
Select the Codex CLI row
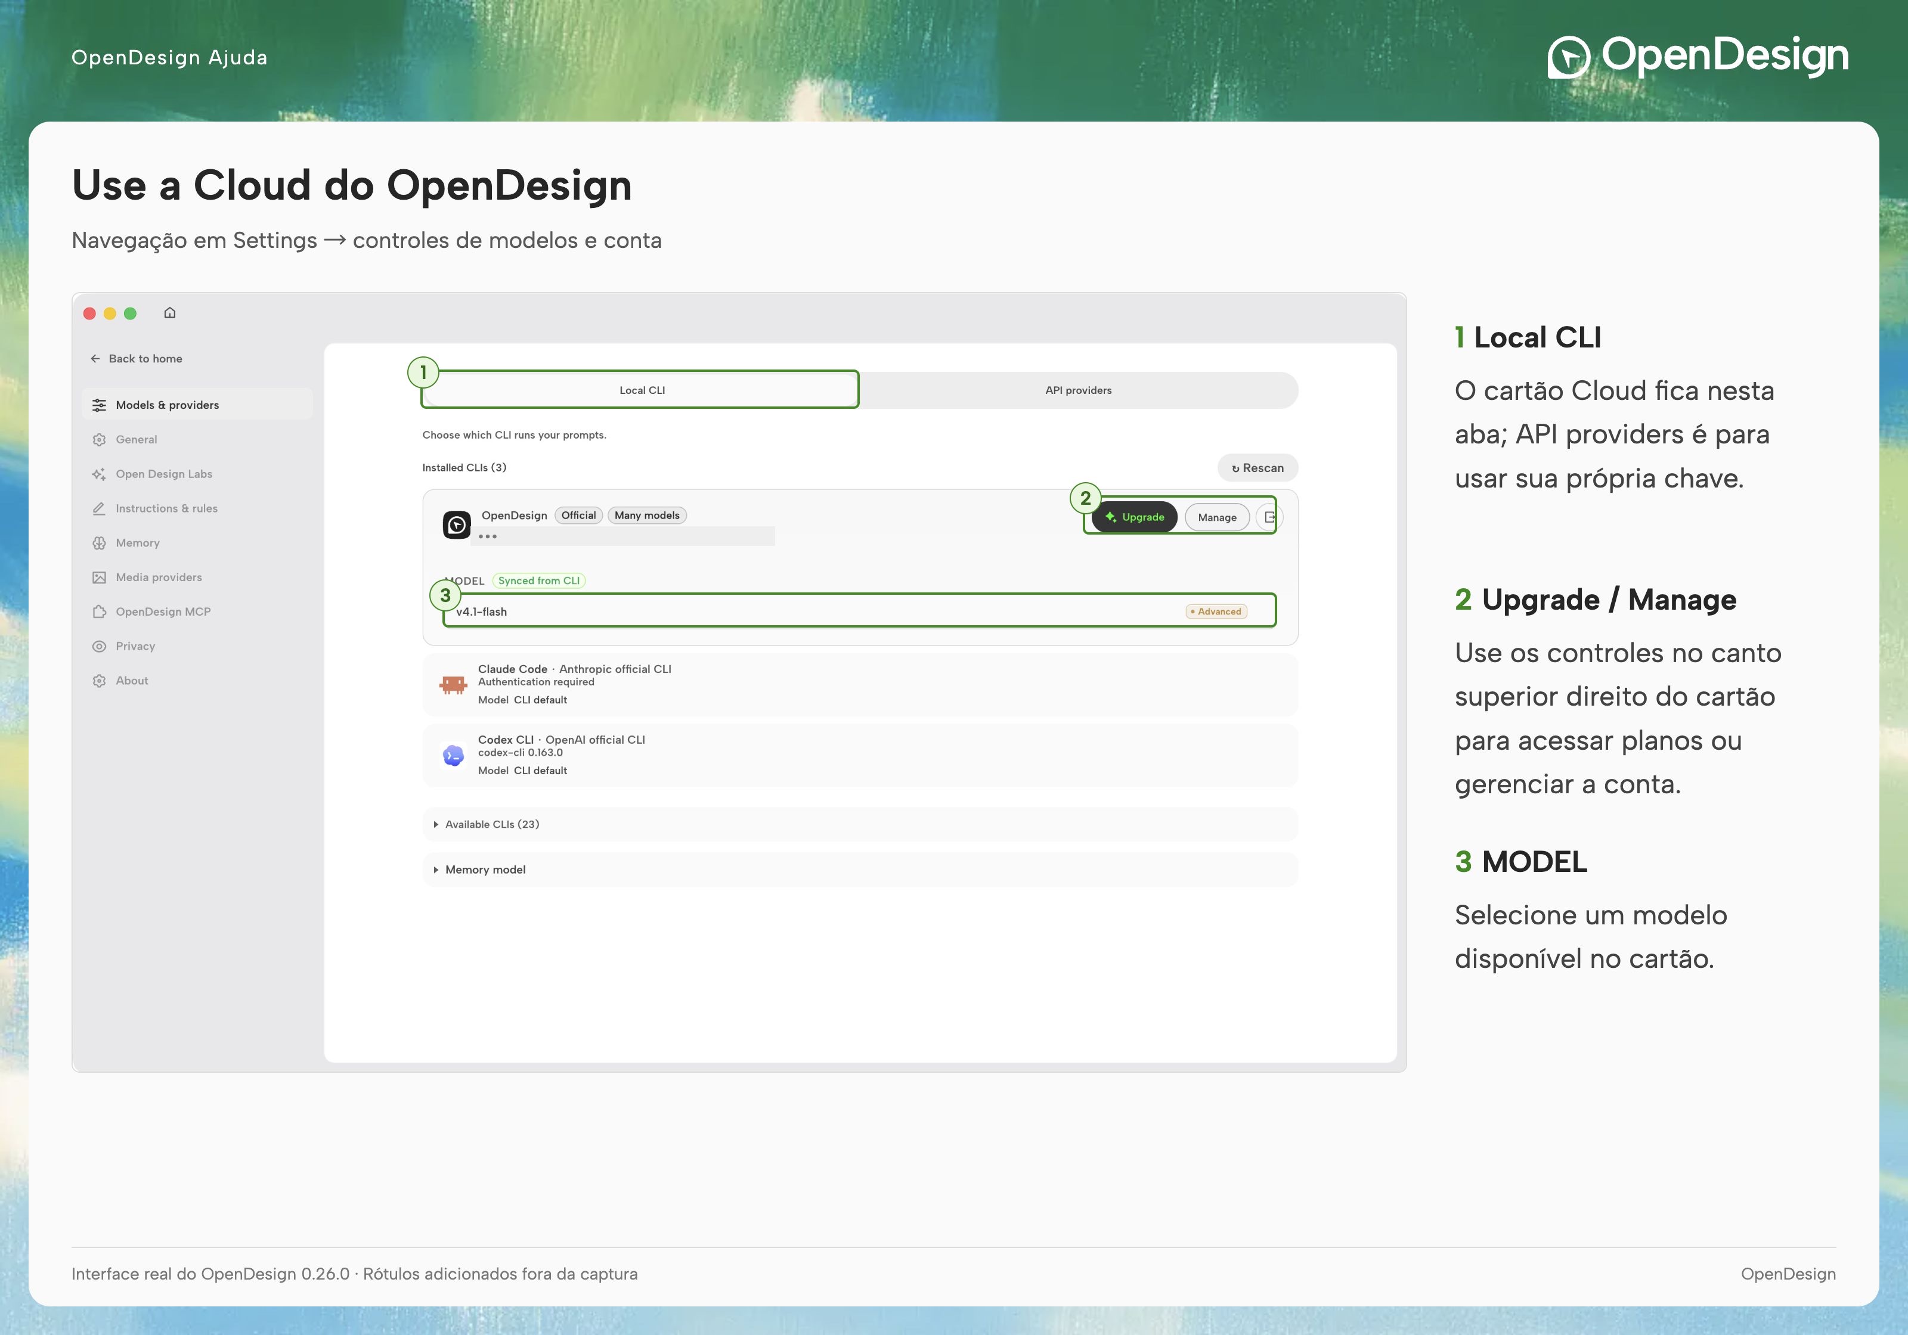click(860, 755)
